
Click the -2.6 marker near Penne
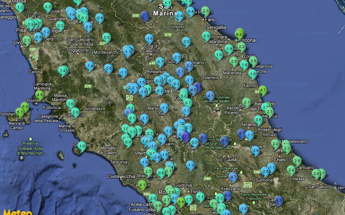pyautogui.click(x=255, y=150)
